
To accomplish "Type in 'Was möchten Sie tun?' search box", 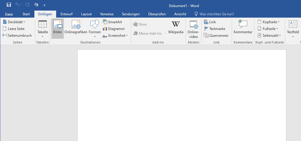I will 217,14.
